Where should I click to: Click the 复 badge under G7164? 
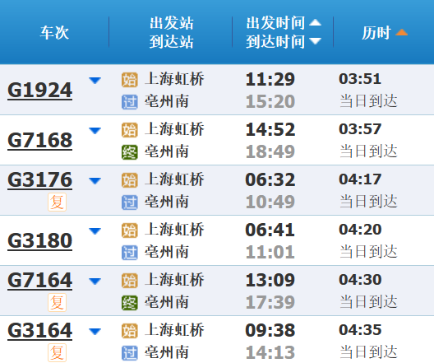(57, 302)
